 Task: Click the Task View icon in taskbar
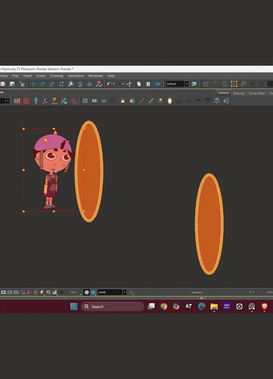[x=151, y=307]
